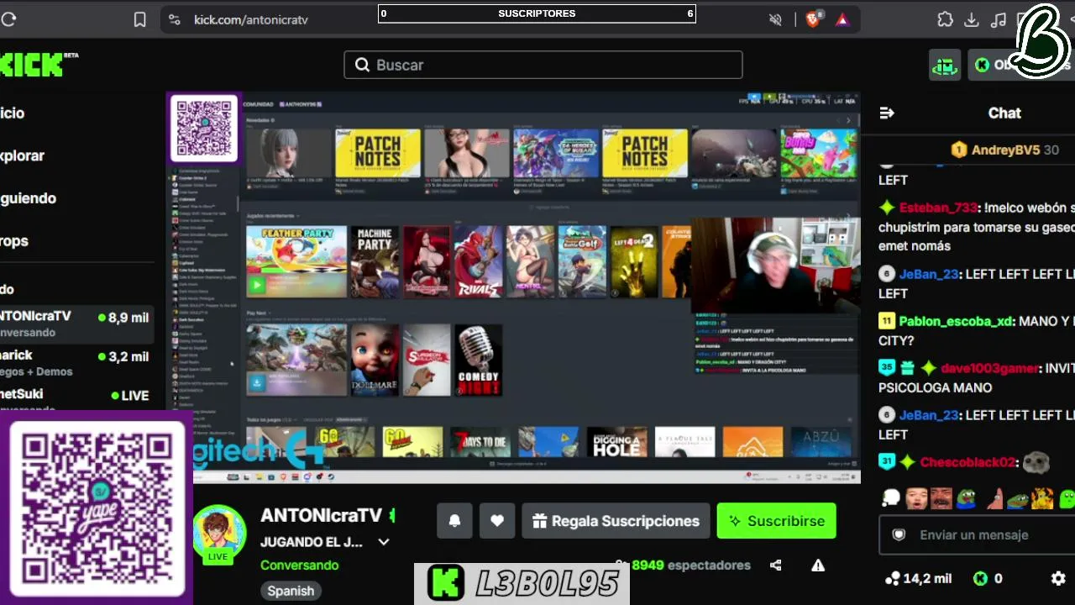1075x605 pixels.
Task: Open ANTONIcraTV's profile avatar
Action: [218, 534]
